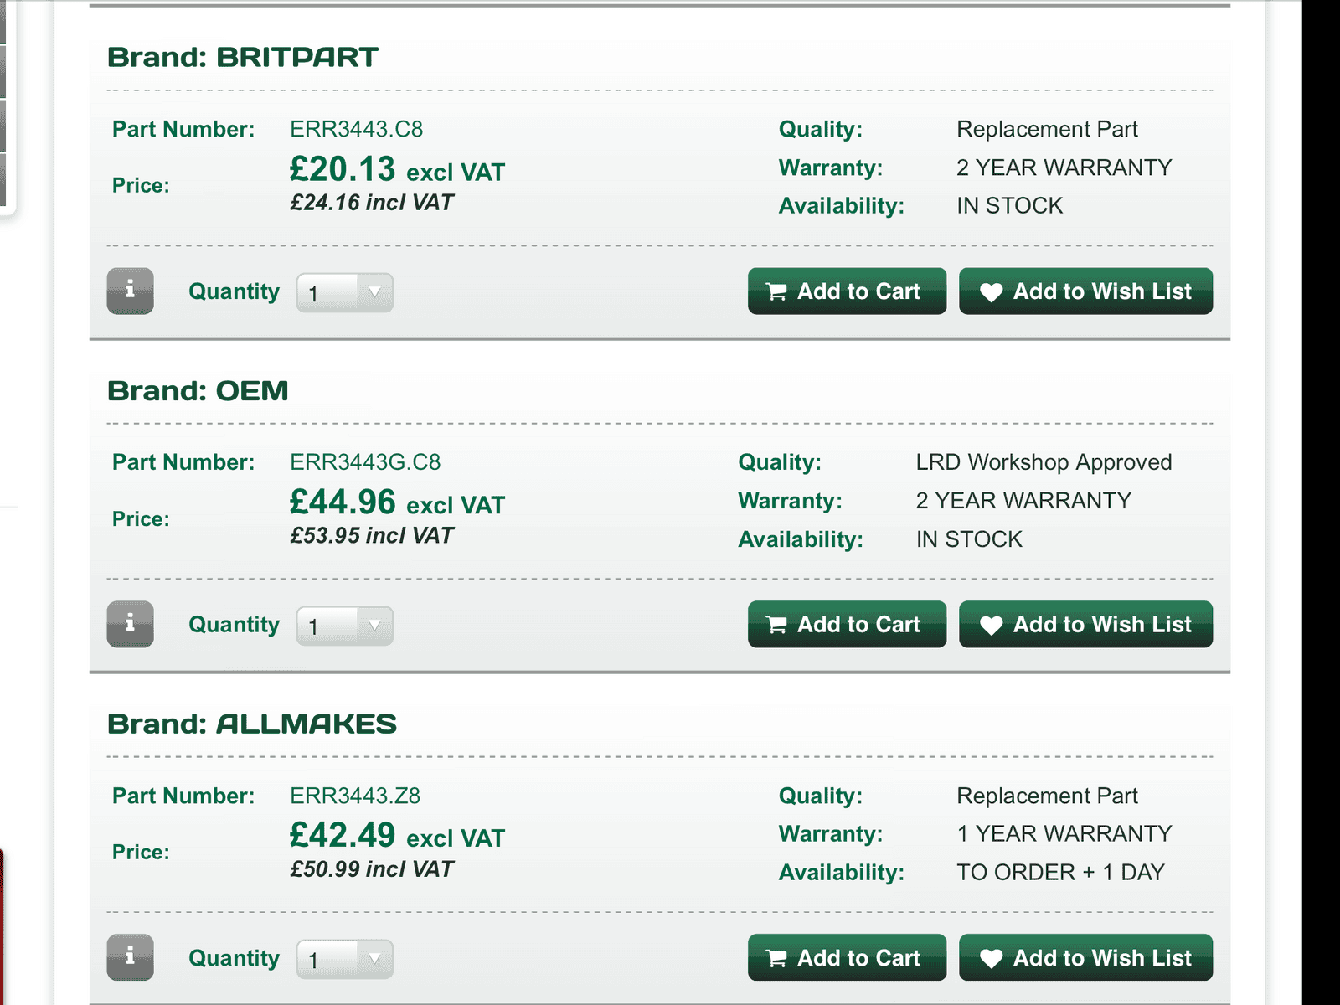Screen dimensions: 1340x1005
Task: Click the £24.16 incl VAT price
Action: (x=372, y=203)
